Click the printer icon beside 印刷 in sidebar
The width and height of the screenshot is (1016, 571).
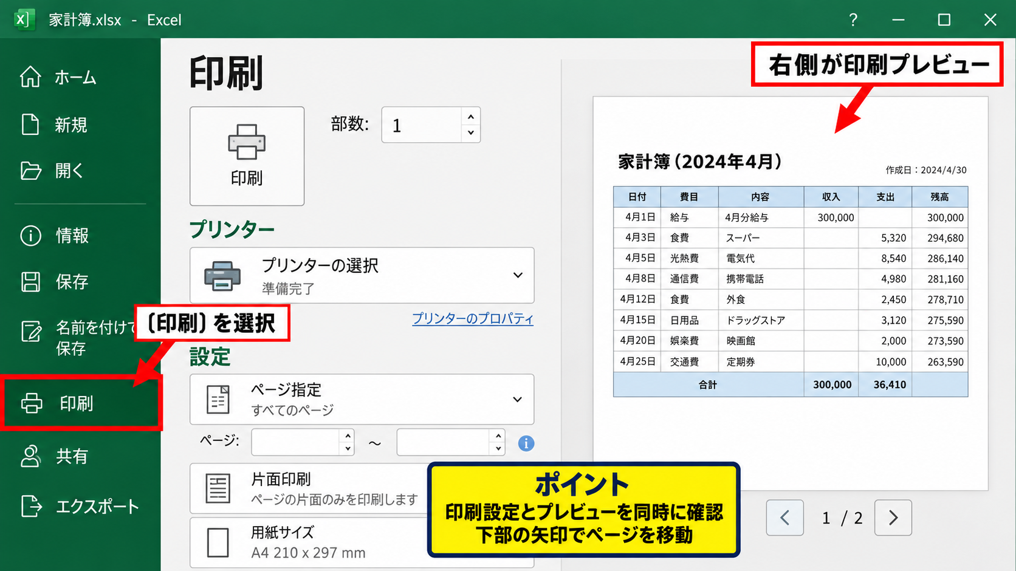(32, 403)
